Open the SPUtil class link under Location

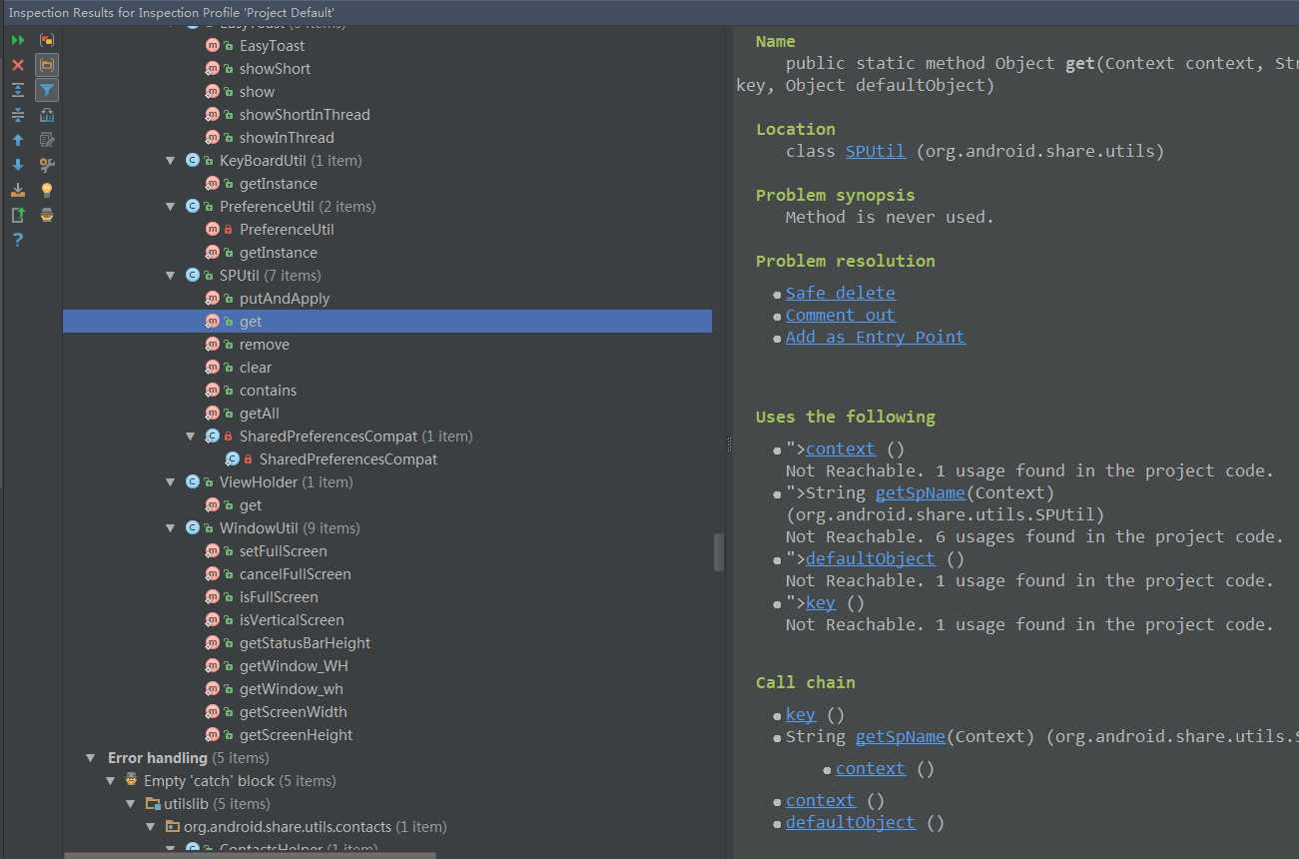(x=876, y=152)
